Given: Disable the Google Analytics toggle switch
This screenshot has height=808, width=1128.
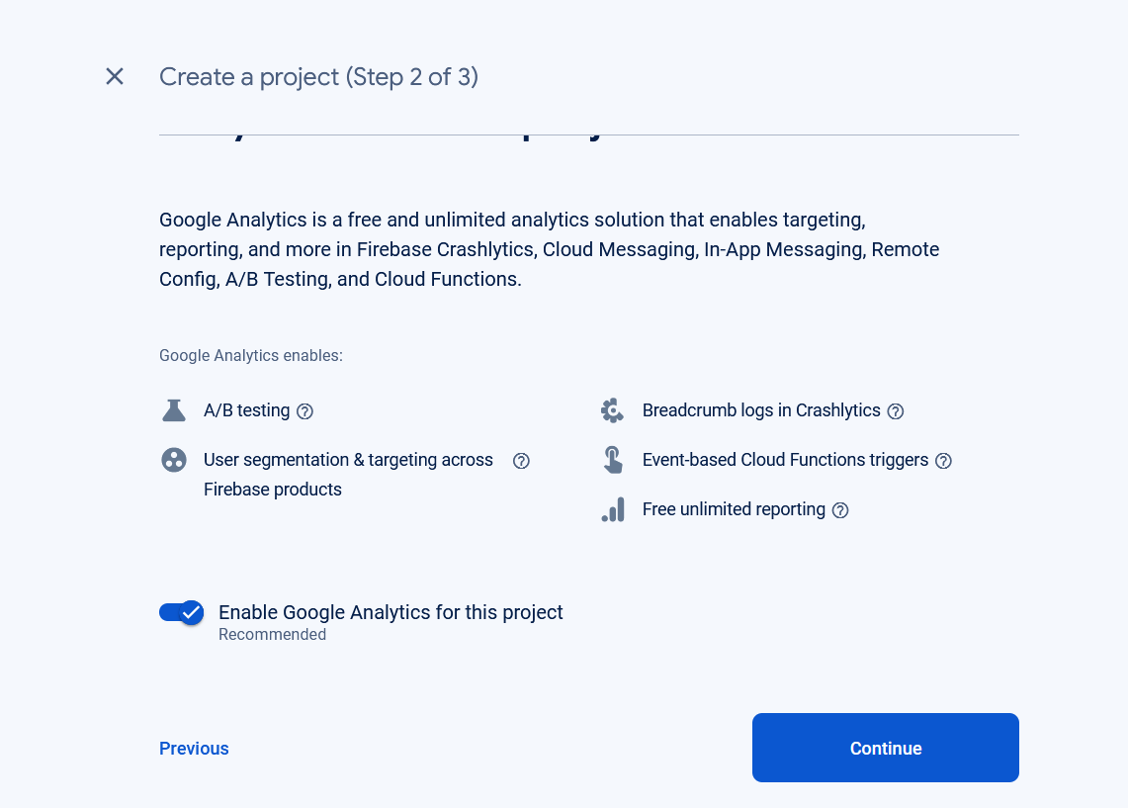Looking at the screenshot, I should (x=182, y=613).
